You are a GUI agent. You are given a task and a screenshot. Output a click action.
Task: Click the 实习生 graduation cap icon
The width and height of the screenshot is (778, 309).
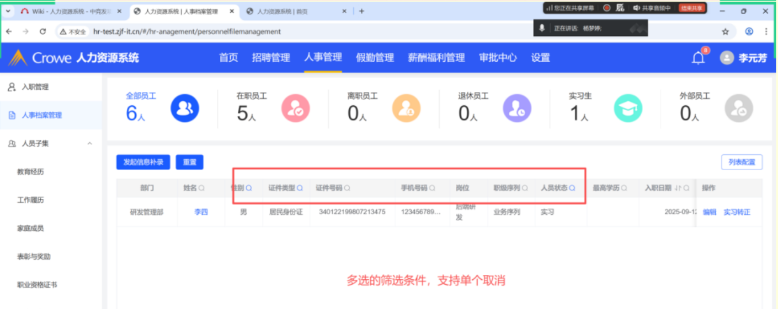click(628, 108)
